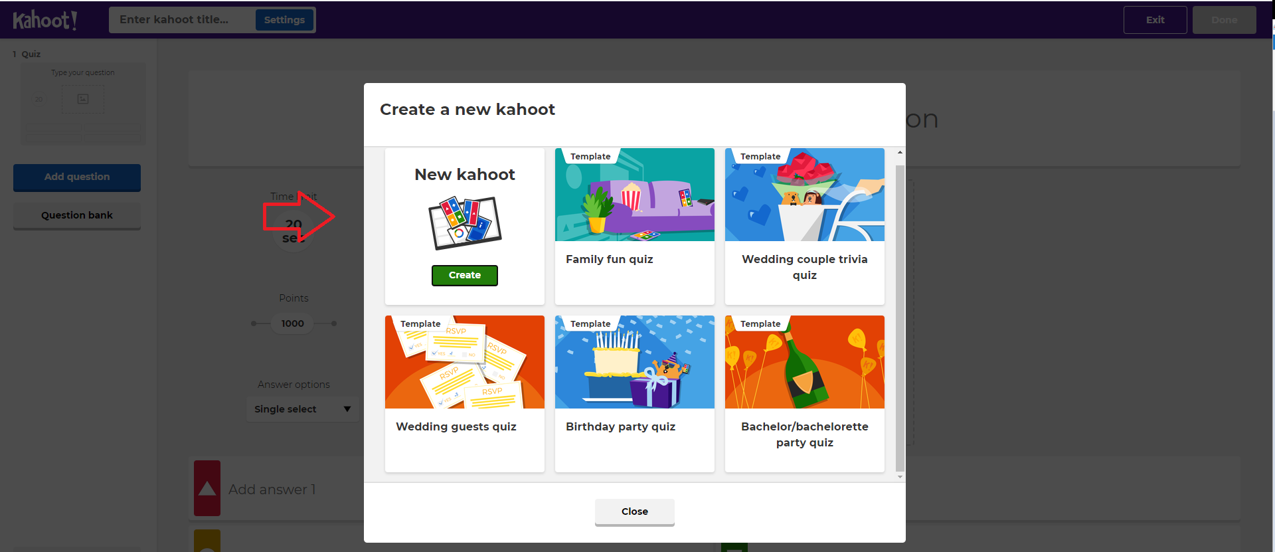This screenshot has width=1275, height=552.
Task: Open the Bachelor/bachelorette party quiz template image
Action: [x=805, y=362]
